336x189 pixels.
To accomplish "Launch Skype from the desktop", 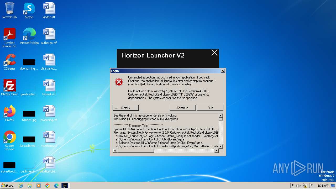I will tap(29, 10).
